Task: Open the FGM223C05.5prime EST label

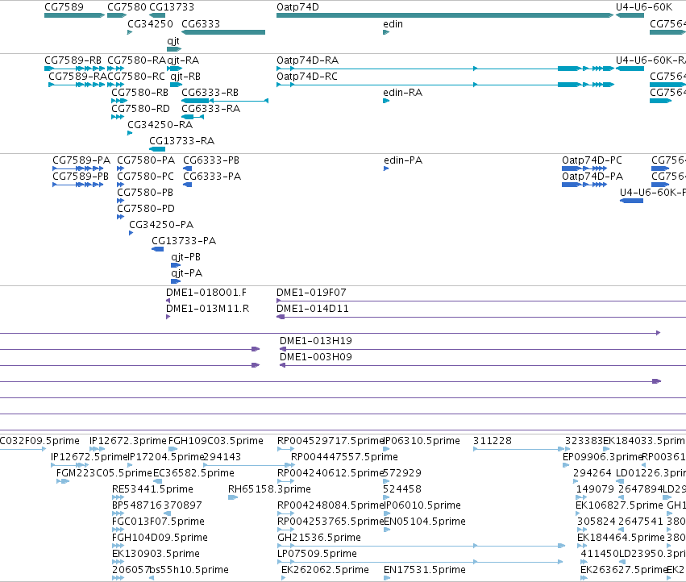Action: tap(104, 473)
